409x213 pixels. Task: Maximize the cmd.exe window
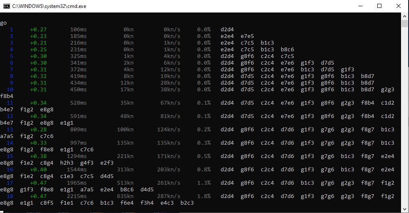point(379,6)
